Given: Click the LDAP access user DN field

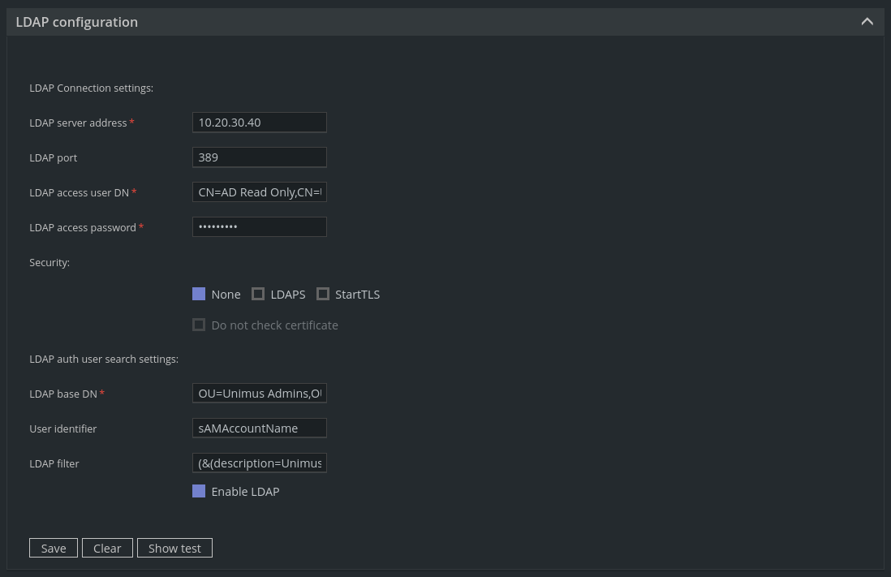Looking at the screenshot, I should tap(259, 192).
